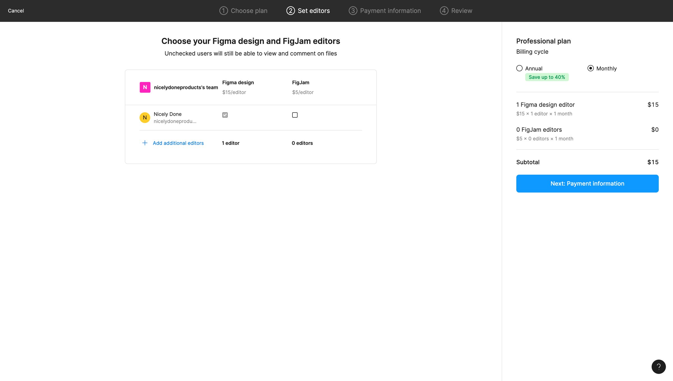Click the 0 FigJam editors line

539,130
